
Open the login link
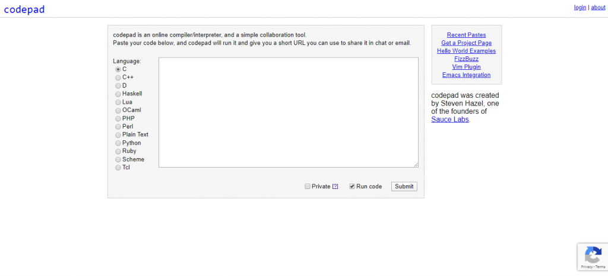click(x=579, y=8)
